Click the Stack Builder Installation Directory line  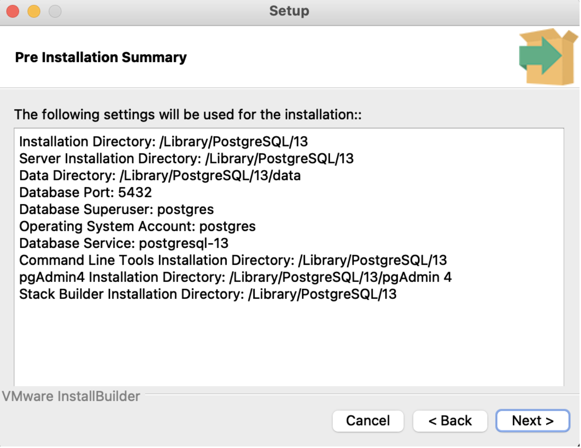(x=208, y=294)
